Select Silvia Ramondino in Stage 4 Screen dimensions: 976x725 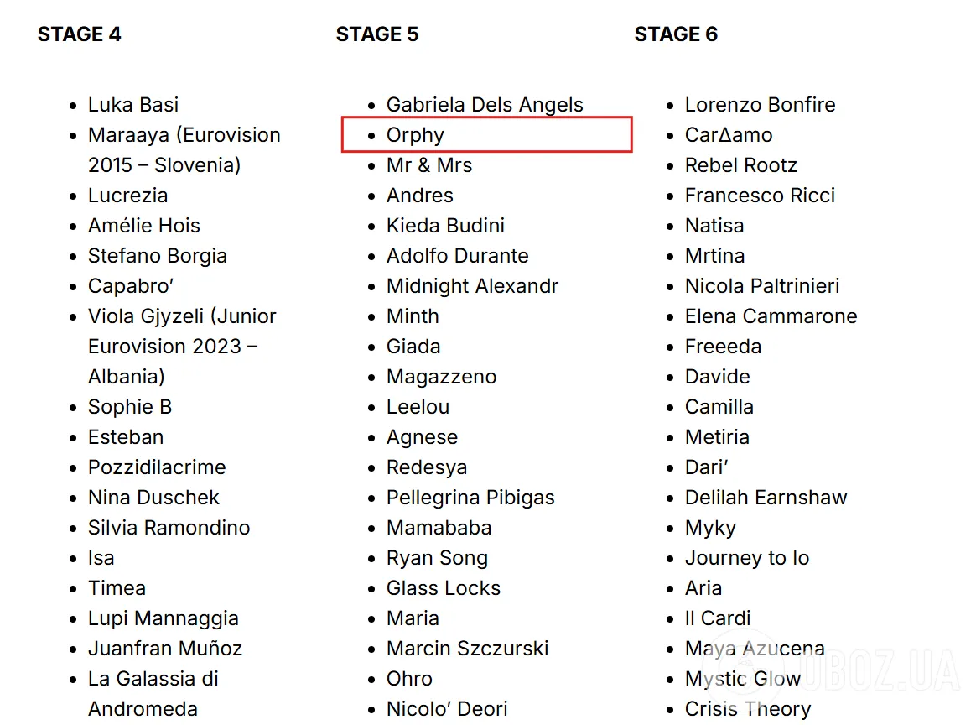point(169,528)
